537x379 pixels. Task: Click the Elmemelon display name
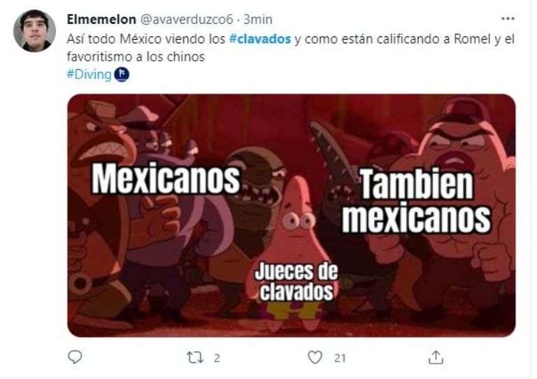point(101,20)
